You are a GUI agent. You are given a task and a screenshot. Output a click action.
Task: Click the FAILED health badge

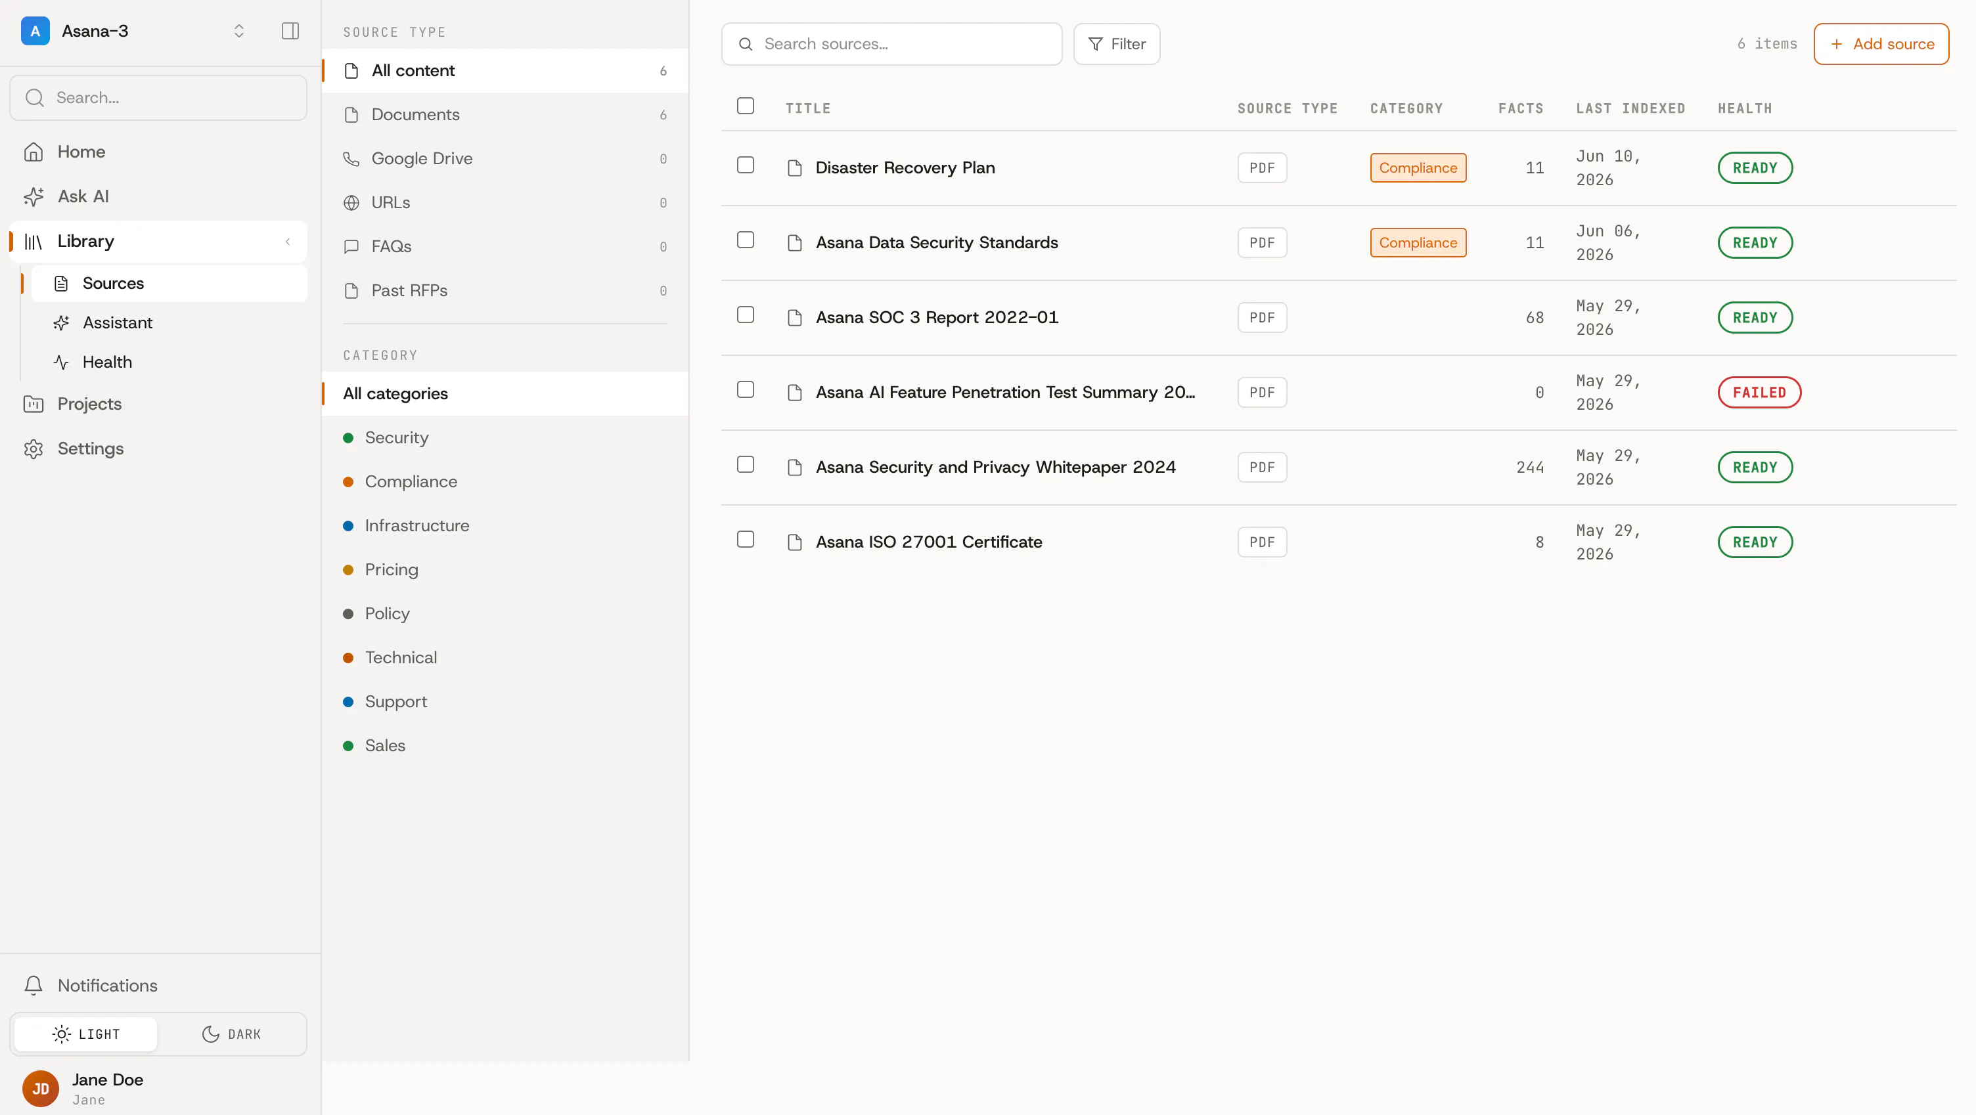(1759, 393)
